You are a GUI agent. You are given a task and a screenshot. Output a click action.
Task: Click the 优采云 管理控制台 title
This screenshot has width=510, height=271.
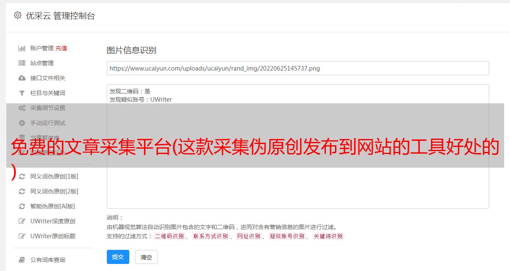(x=60, y=16)
